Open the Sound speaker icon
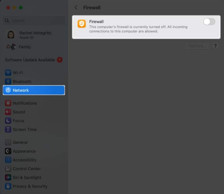The height and width of the screenshot is (194, 224). (x=8, y=112)
